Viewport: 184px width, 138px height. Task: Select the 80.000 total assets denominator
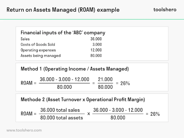[x=61, y=118]
